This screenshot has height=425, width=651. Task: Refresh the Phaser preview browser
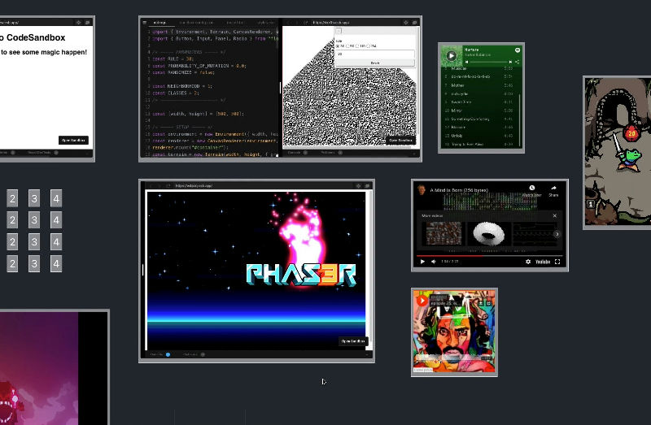pos(168,186)
